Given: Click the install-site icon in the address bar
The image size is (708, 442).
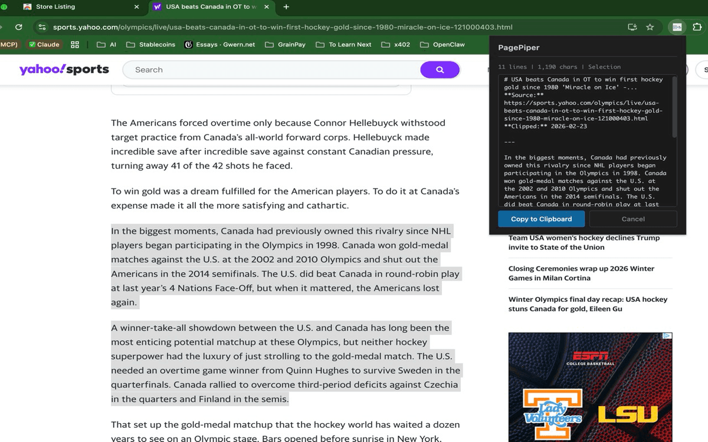Looking at the screenshot, I should coord(632,27).
